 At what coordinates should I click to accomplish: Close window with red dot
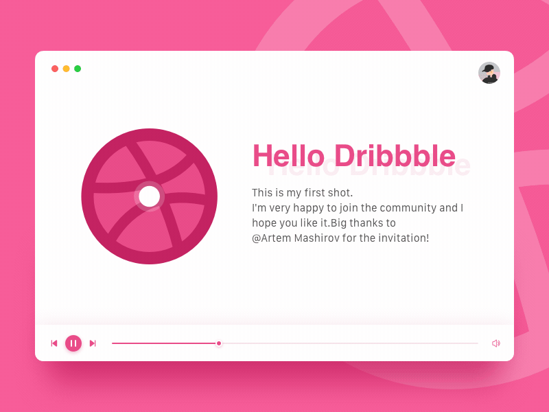55,69
